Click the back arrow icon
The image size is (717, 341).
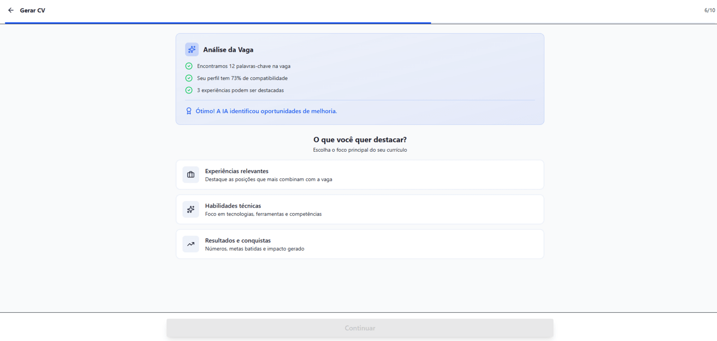point(11,10)
